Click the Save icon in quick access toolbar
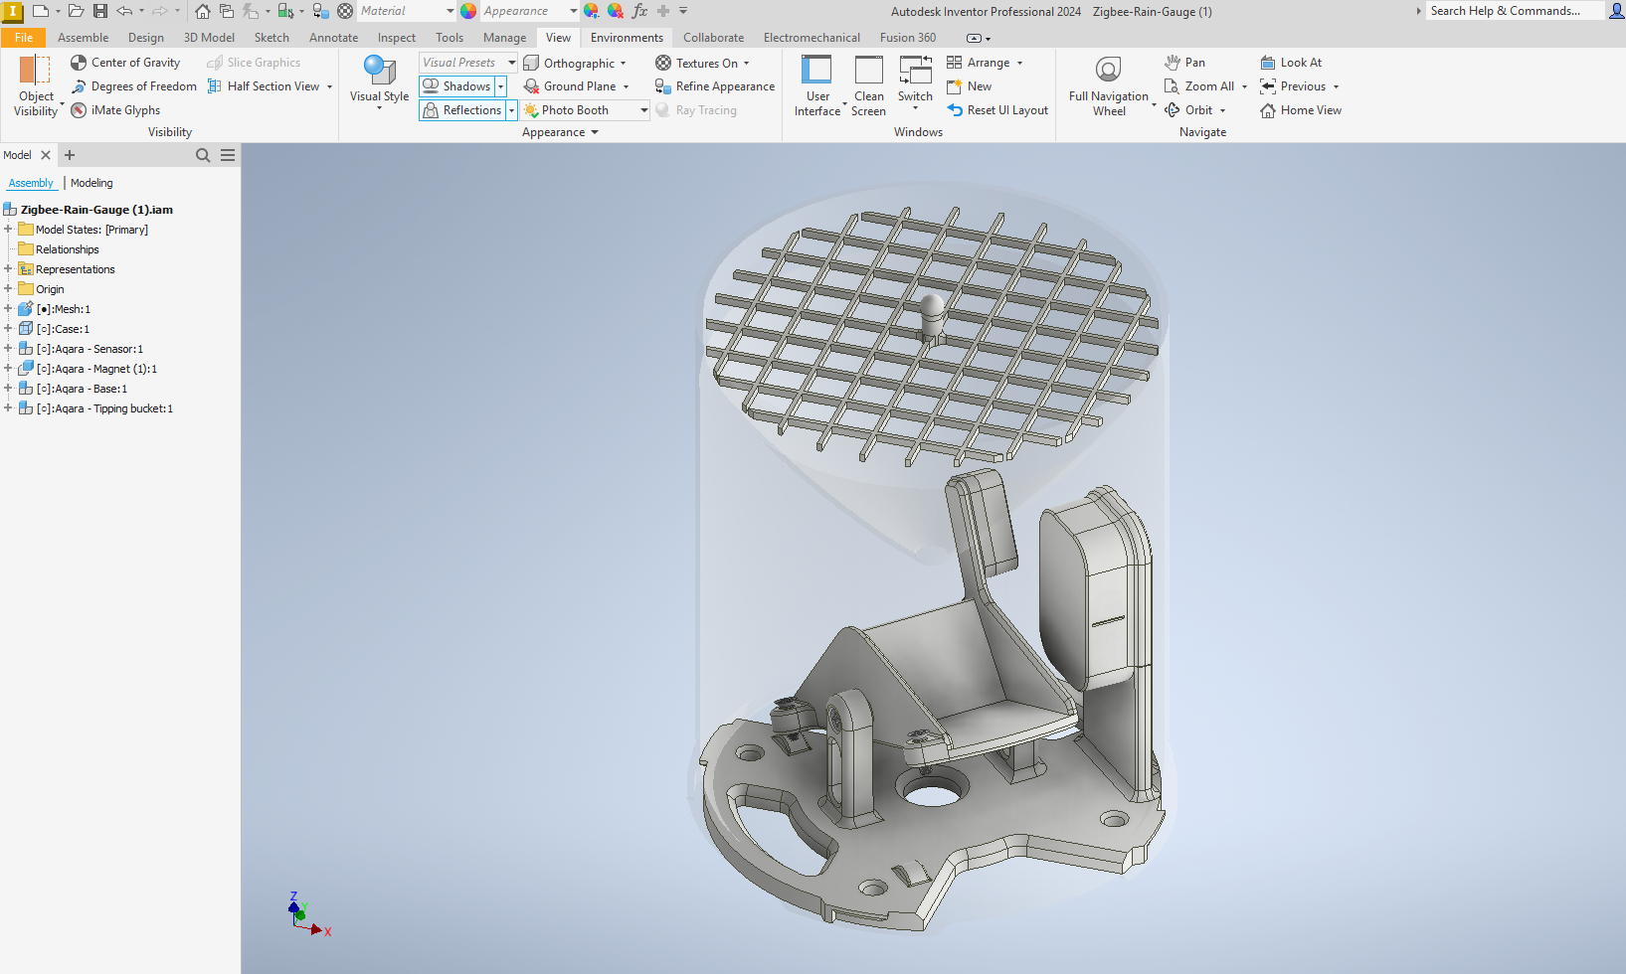Viewport: 1626px width, 974px height. (x=100, y=11)
